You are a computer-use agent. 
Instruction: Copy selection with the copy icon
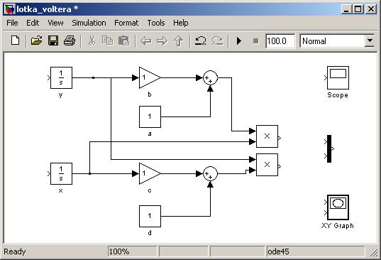coord(107,40)
